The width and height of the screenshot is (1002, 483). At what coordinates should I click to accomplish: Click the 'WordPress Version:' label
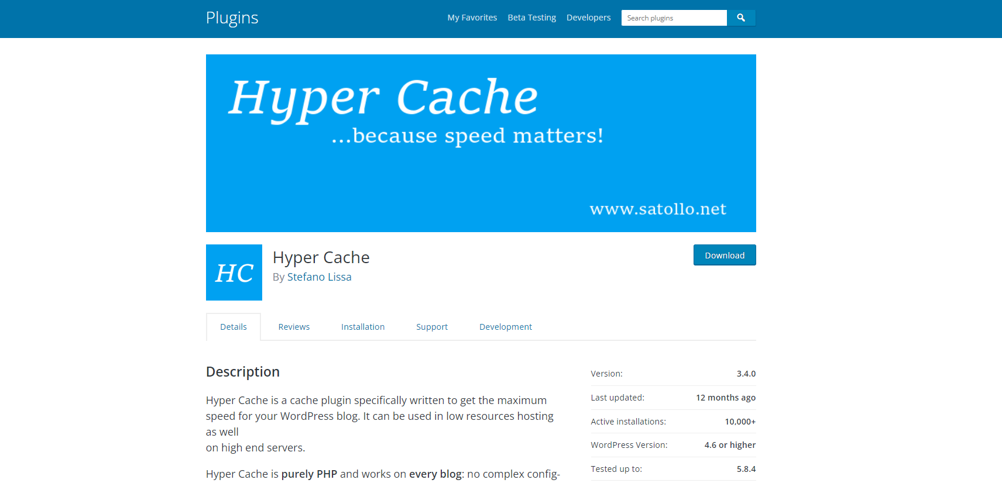point(629,445)
